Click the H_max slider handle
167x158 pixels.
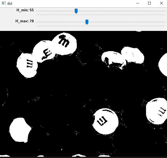(x=87, y=22)
